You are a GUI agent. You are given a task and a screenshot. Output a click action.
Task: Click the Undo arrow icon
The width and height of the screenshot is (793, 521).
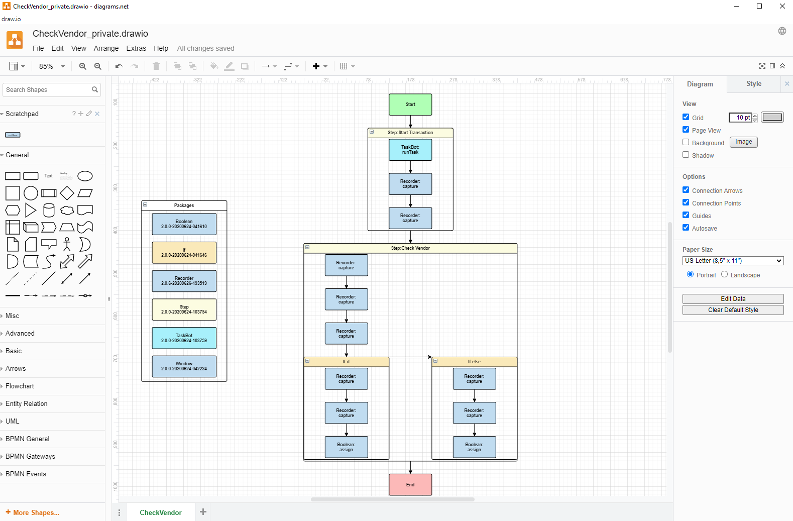(119, 66)
